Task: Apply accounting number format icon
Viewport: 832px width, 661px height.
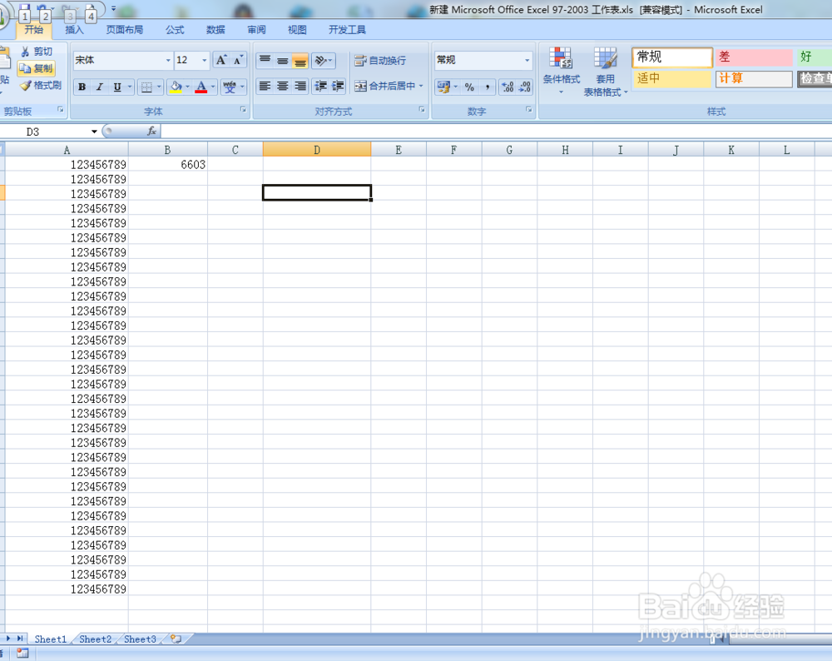Action: (443, 87)
